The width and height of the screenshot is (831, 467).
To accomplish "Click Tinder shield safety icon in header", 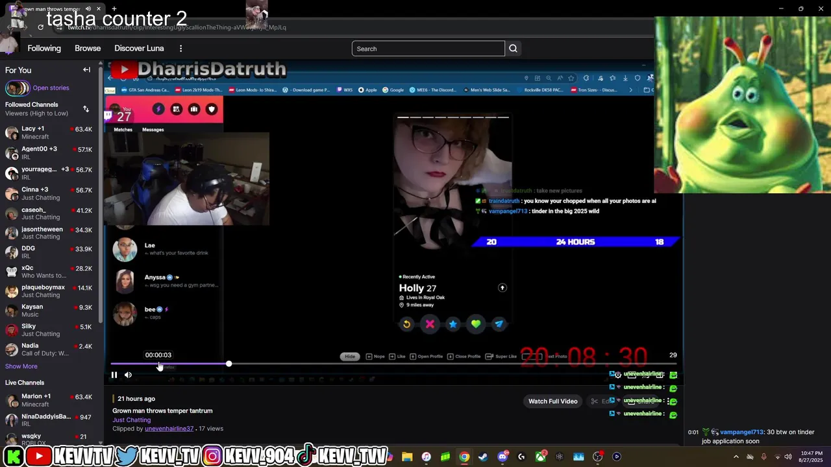I will [211, 110].
